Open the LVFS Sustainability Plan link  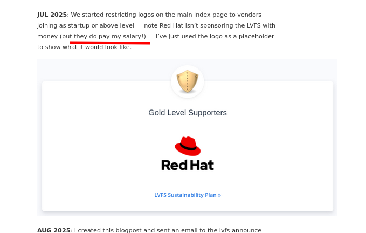click(x=188, y=195)
